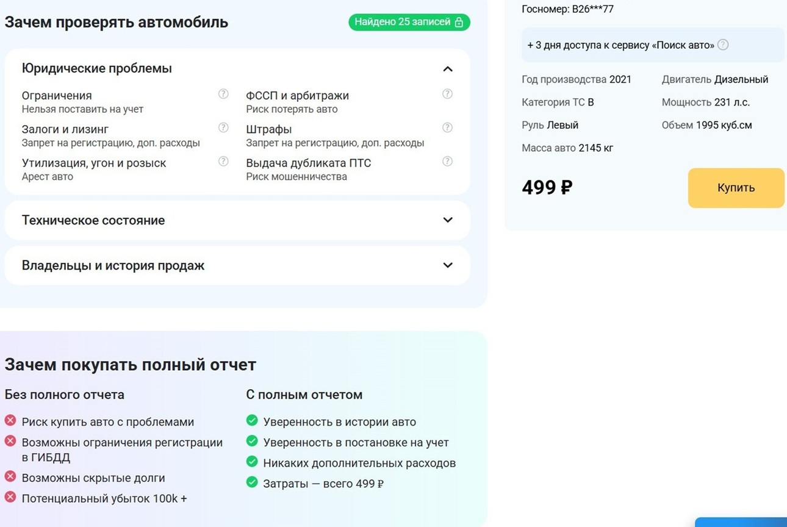The image size is (787, 527).
Task: Click the Купить button
Action: click(736, 188)
